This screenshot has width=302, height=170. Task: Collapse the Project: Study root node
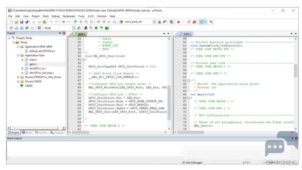click(x=9, y=38)
